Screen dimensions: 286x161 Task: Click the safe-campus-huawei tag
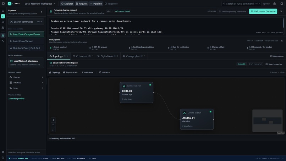point(122,11)
